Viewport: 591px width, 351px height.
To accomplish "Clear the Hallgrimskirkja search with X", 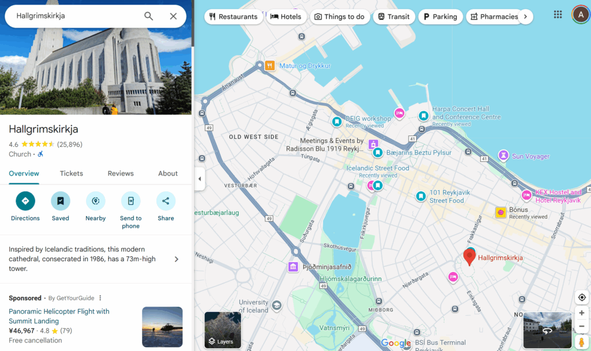I will coord(173,16).
